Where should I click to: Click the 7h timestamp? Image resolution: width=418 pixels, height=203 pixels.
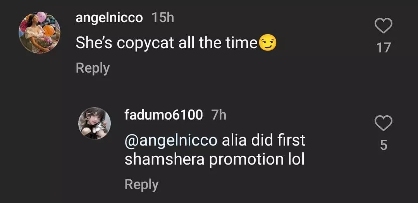tap(219, 115)
